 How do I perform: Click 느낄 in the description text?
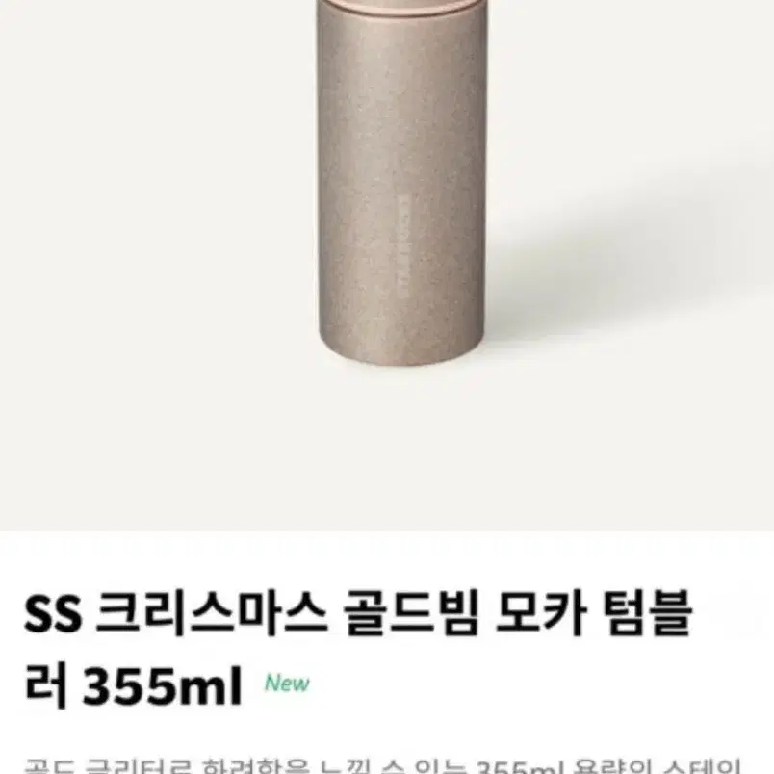(x=346, y=766)
